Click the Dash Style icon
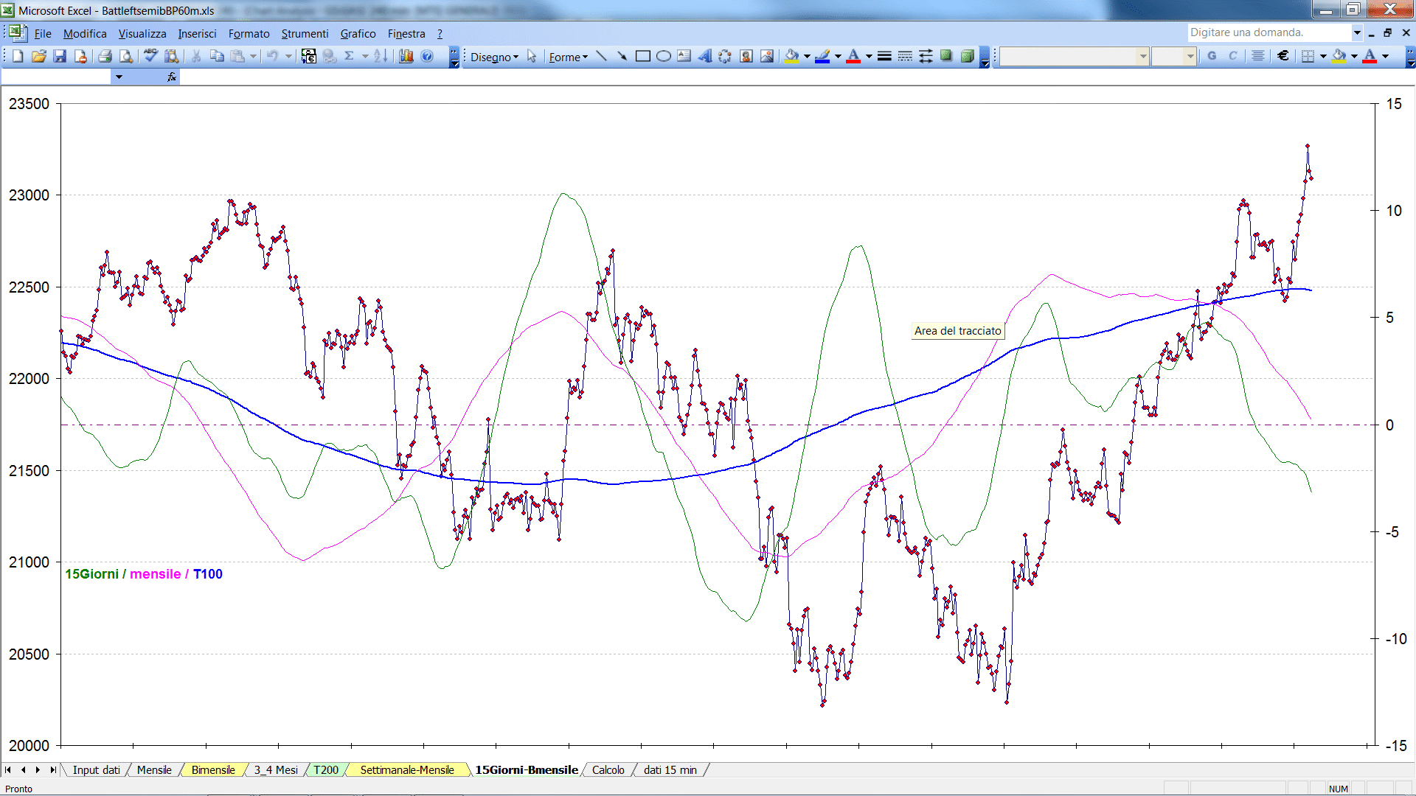The height and width of the screenshot is (796, 1416). tap(905, 56)
